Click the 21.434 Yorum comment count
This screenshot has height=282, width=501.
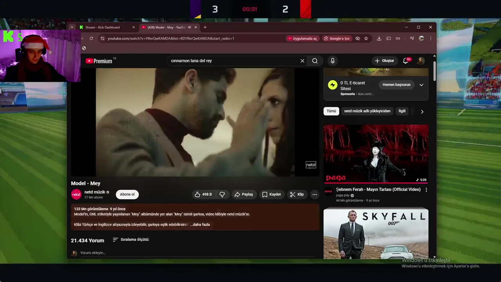click(x=88, y=240)
